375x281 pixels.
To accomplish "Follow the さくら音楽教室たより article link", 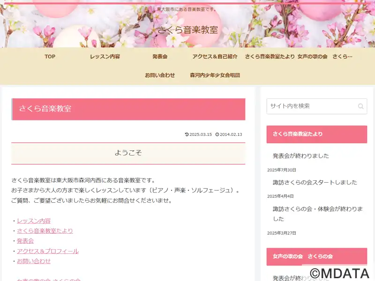I will (45, 231).
